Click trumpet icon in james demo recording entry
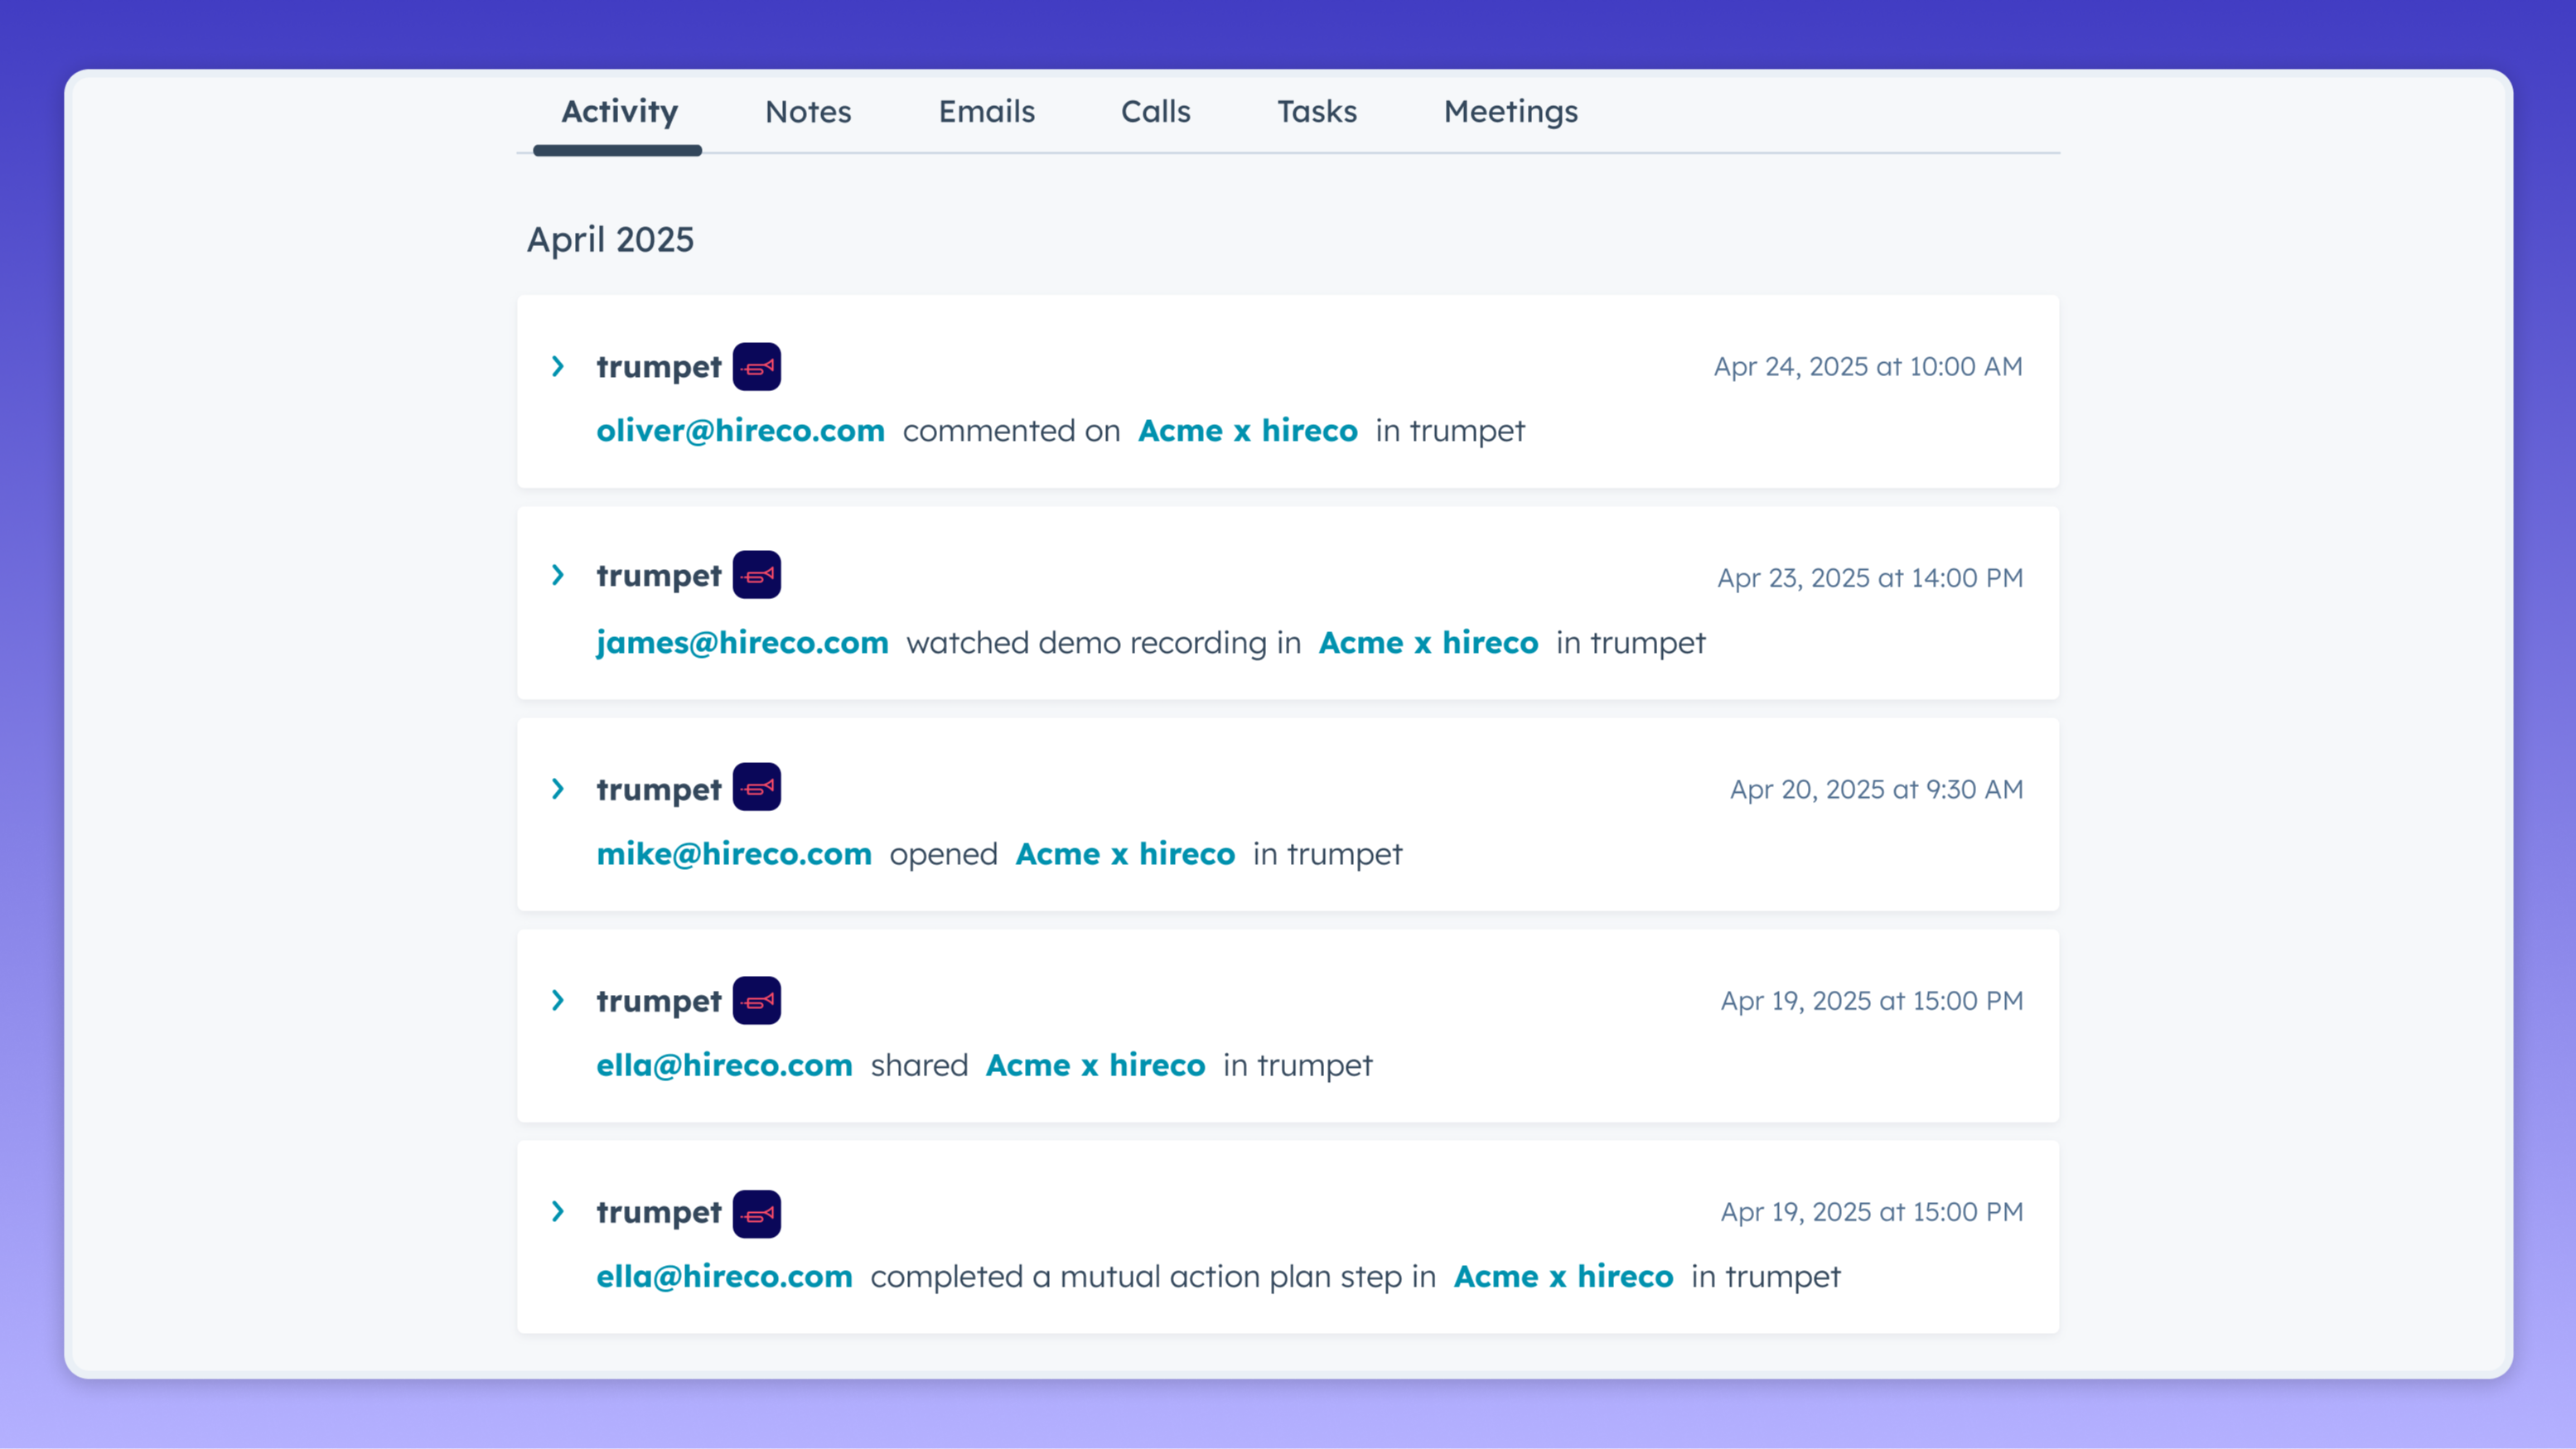The height and width of the screenshot is (1449, 2576). (756, 575)
